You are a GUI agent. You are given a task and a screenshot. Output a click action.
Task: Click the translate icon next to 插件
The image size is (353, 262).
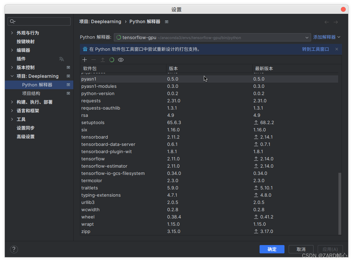61,59
